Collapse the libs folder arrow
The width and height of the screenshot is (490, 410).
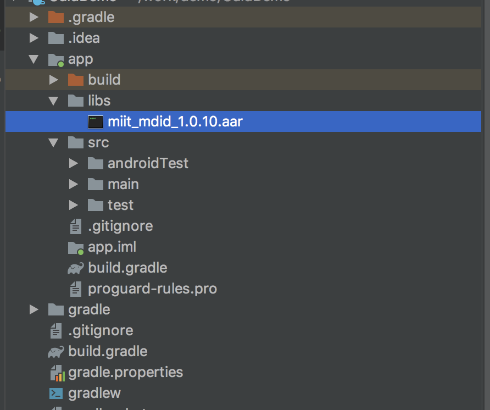(54, 101)
